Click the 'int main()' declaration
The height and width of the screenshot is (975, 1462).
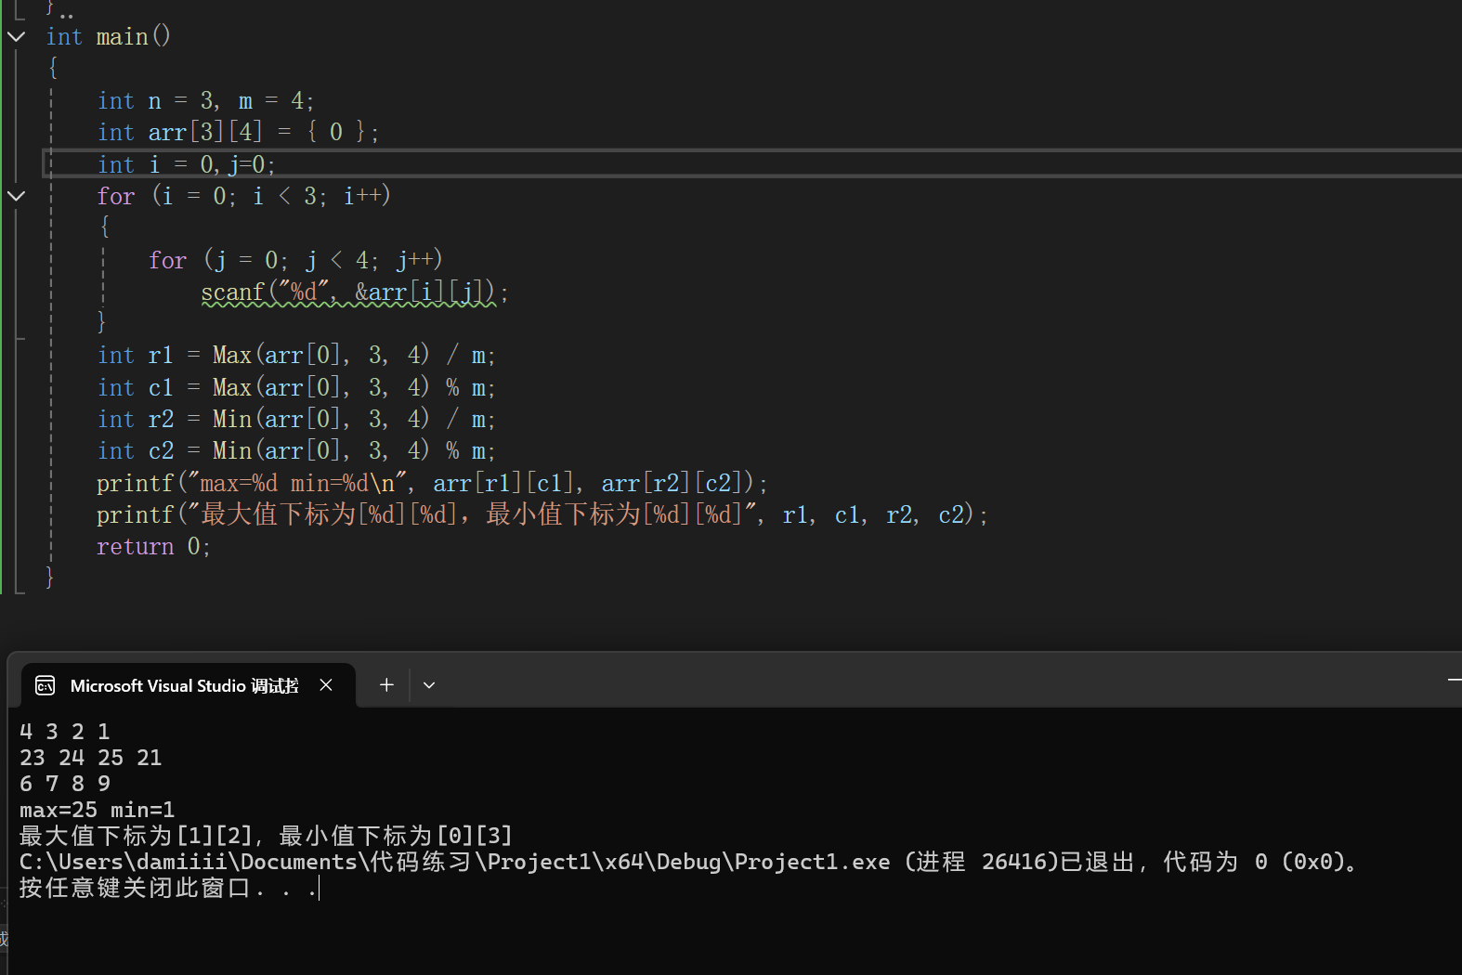click(109, 36)
